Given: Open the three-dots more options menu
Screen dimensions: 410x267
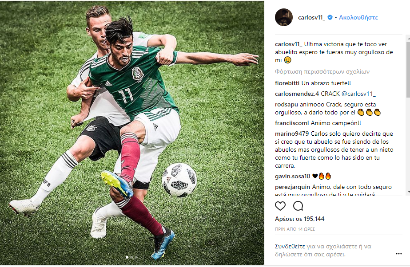Looking at the screenshot, I should [x=398, y=254].
